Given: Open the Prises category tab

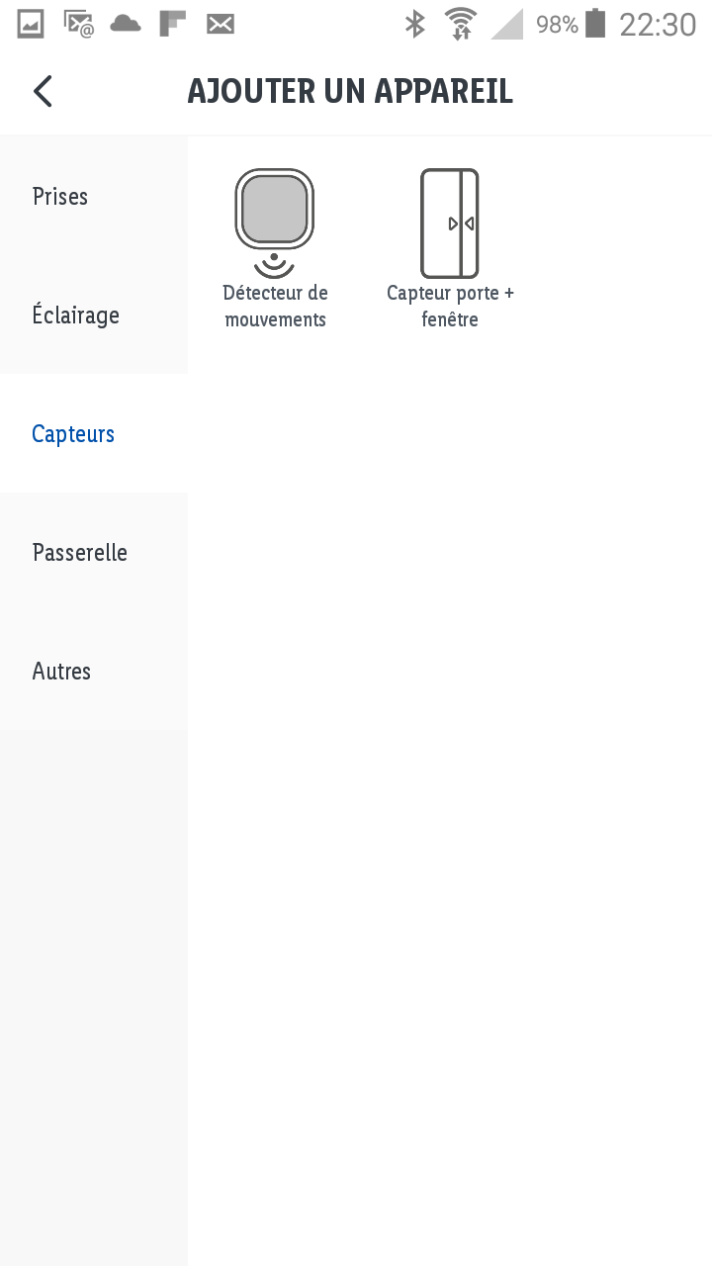Looking at the screenshot, I should pos(94,196).
